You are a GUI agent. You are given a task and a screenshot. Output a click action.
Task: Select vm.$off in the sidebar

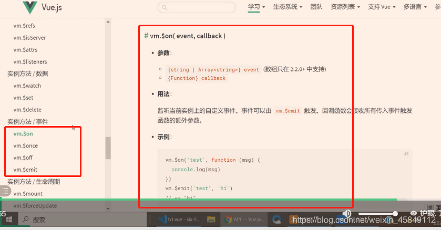click(x=23, y=158)
